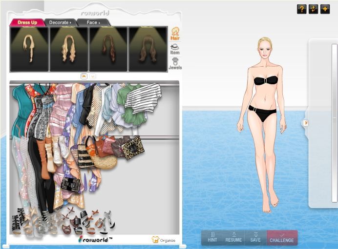338x249 pixels.
Task: Start the CHALLENGE button
Action: [x=282, y=238]
